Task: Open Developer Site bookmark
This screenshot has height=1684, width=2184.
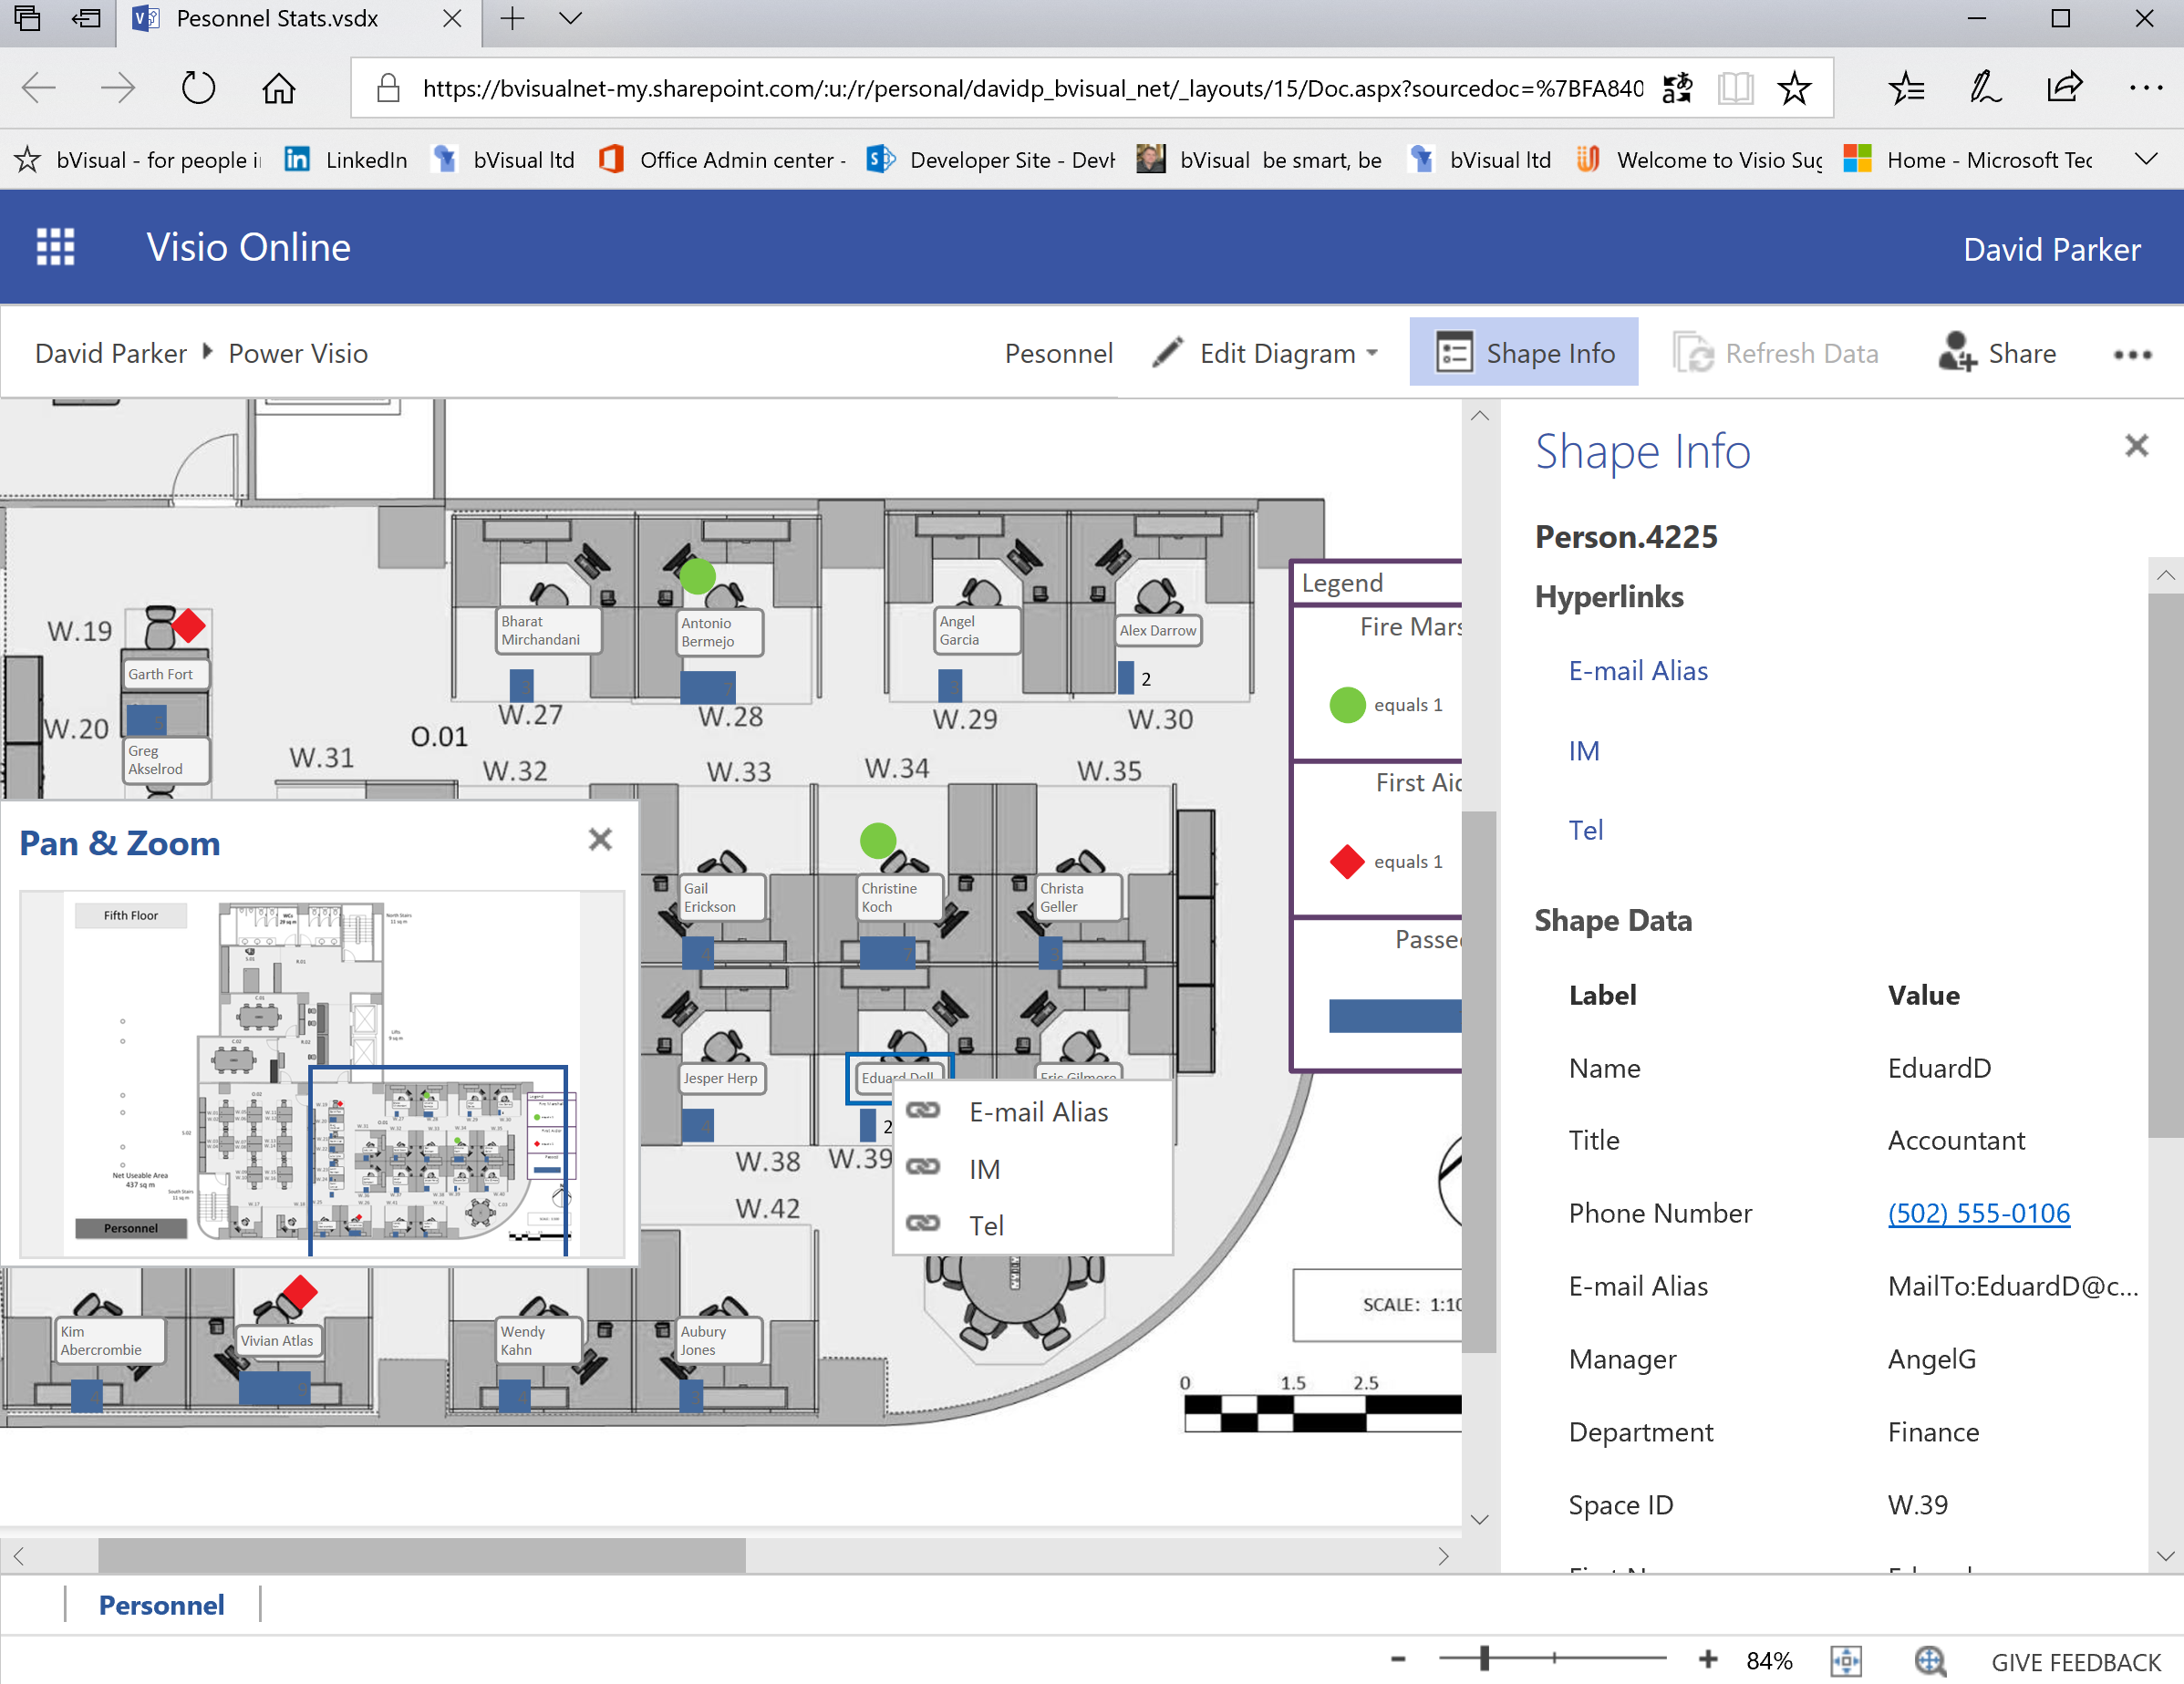Action: click(x=990, y=159)
